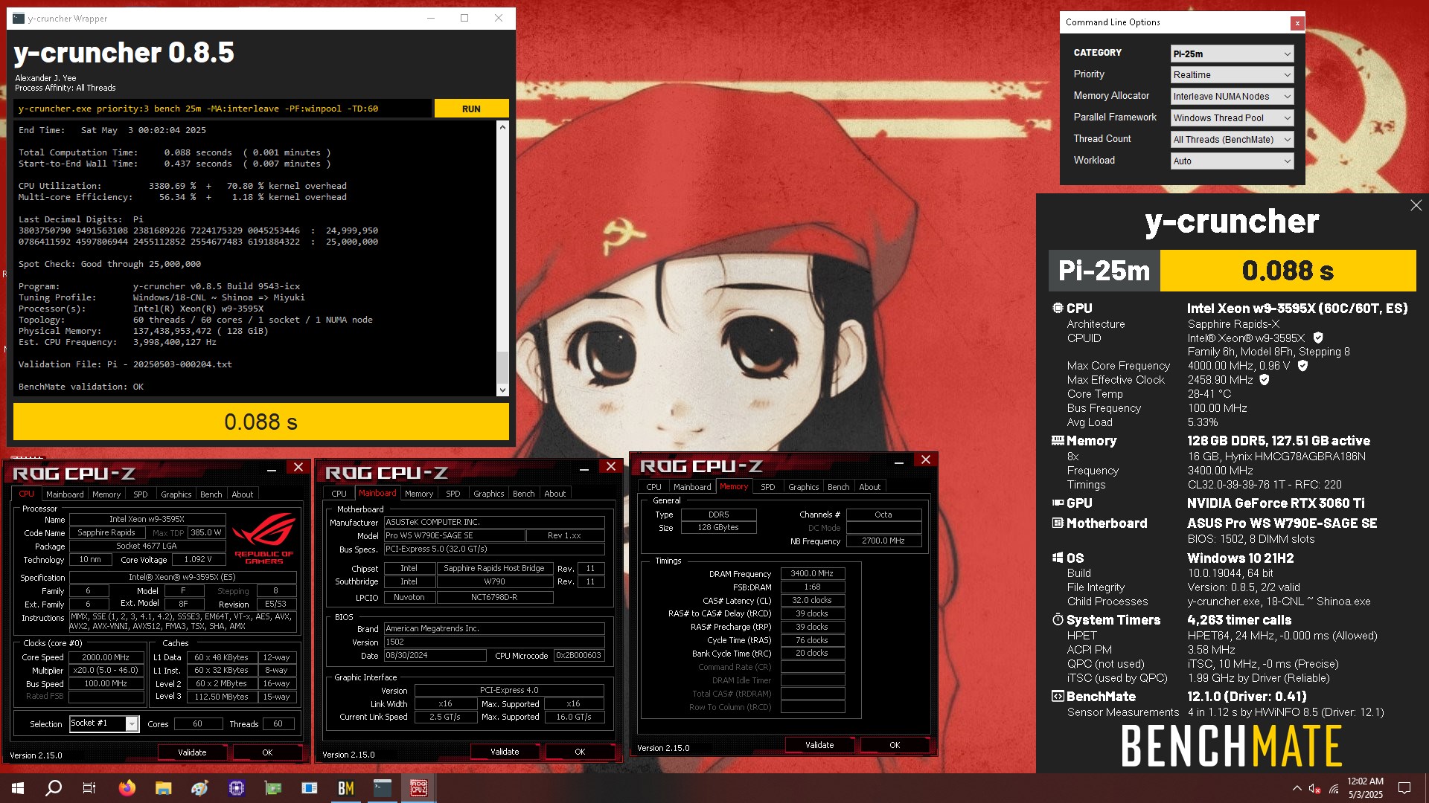Open Task View on the taskbar
The width and height of the screenshot is (1429, 803).
(89, 788)
